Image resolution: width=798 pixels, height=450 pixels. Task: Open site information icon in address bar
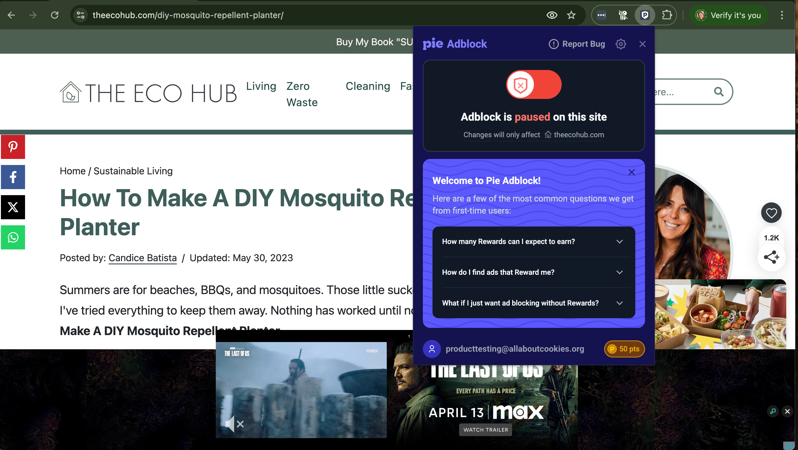click(81, 15)
